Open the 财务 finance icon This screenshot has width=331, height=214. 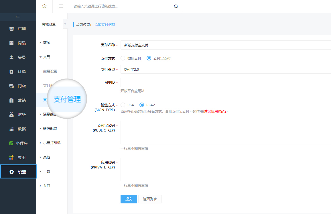click(x=11, y=115)
